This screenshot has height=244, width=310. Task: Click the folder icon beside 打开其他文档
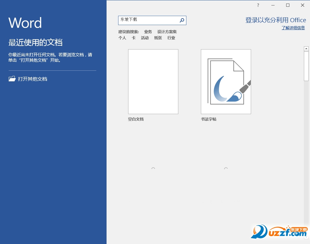click(12, 79)
